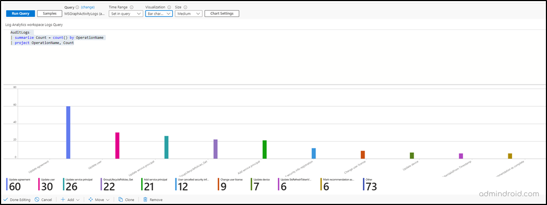
Task: Click the MSGraphActivityLogs query name text
Action: point(84,14)
